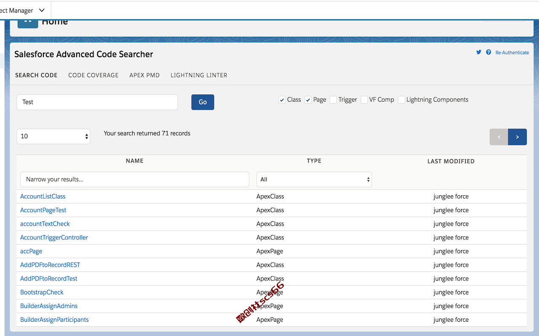Enable the Trigger checkbox
The image size is (539, 336).
tap(333, 100)
